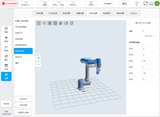
Task: Zoom in the 3D view with plus button
Action: point(39,58)
